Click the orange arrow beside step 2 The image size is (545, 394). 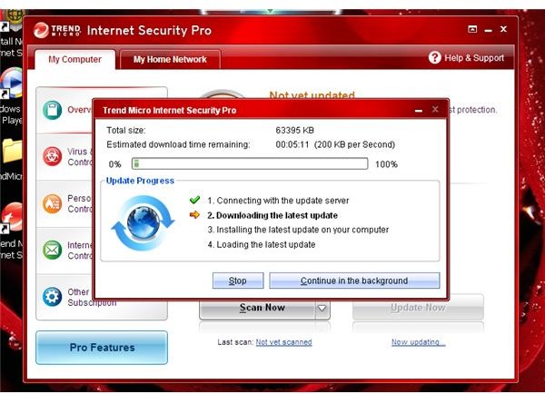pos(194,215)
